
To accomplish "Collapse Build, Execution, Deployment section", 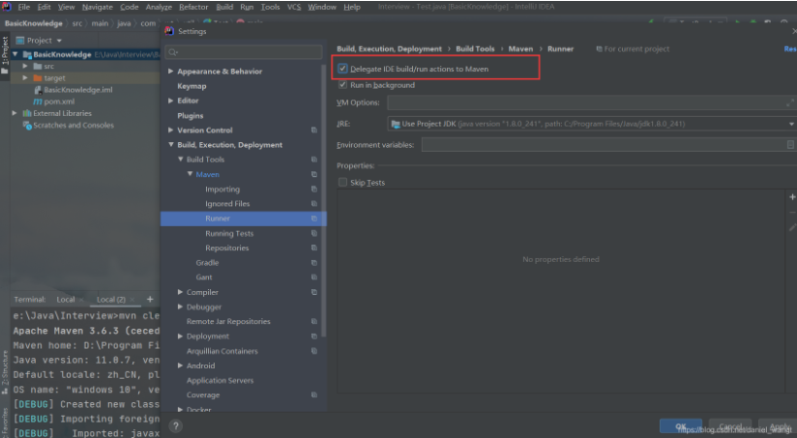I will [171, 145].
